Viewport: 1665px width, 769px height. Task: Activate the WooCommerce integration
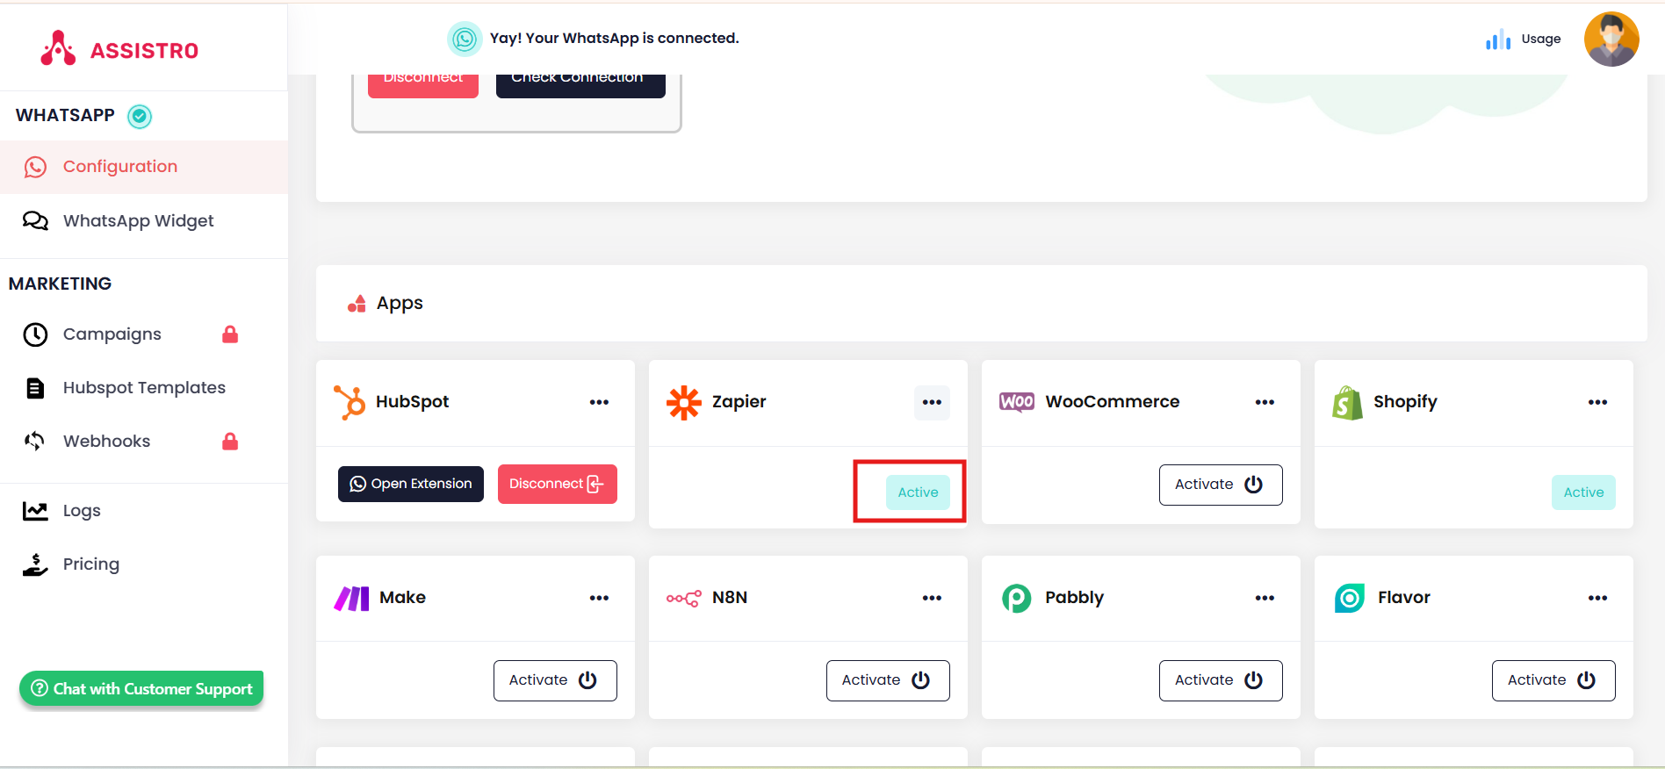(x=1220, y=485)
